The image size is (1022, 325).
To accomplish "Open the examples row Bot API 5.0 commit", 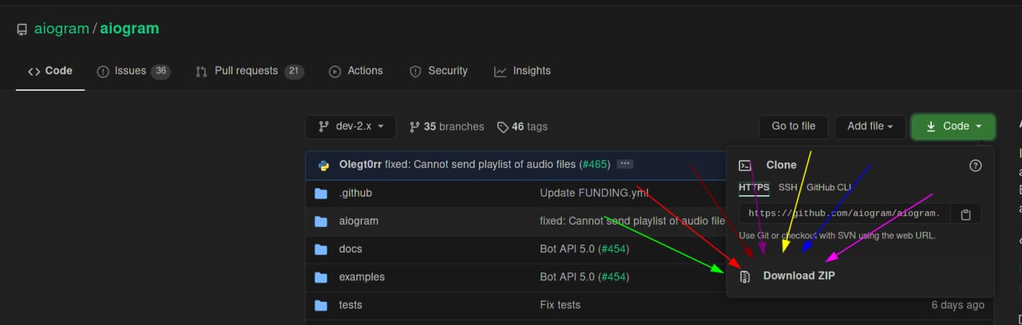I will [x=567, y=277].
